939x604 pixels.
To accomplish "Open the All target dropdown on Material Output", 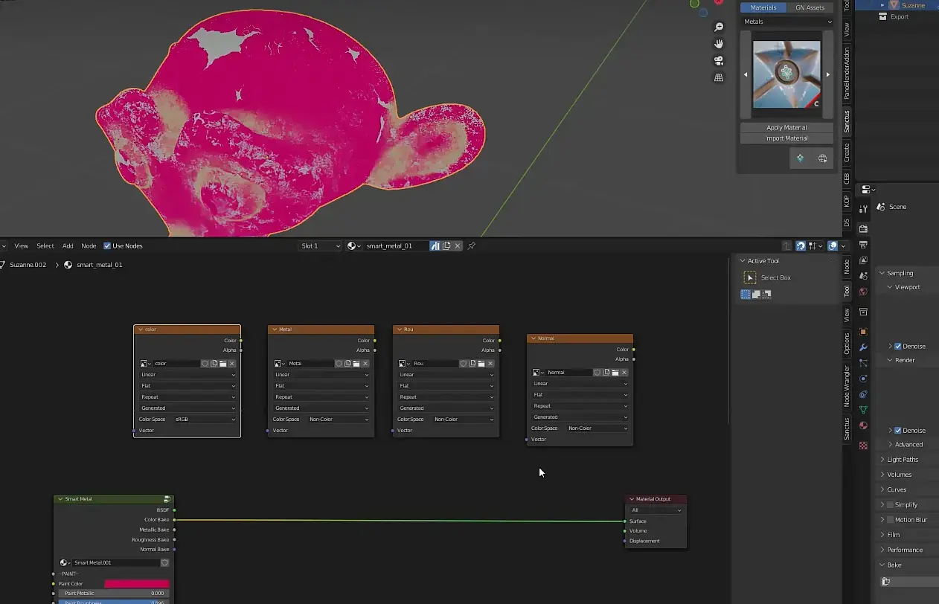I will click(x=656, y=510).
